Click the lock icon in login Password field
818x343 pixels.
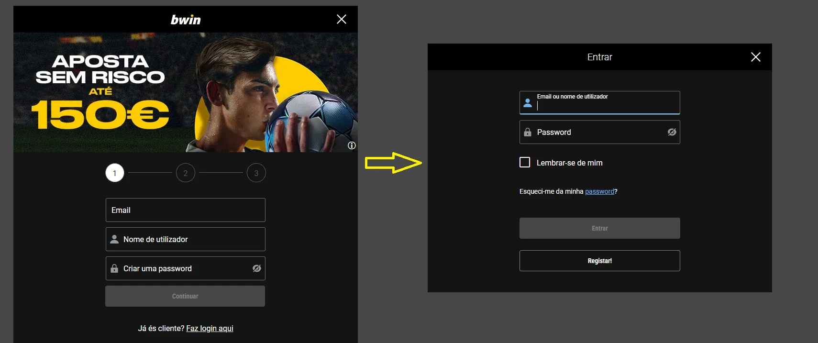point(528,132)
